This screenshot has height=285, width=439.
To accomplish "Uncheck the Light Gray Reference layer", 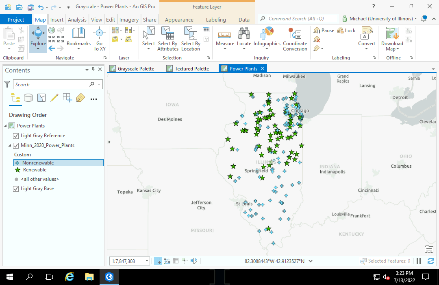I will pos(16,136).
